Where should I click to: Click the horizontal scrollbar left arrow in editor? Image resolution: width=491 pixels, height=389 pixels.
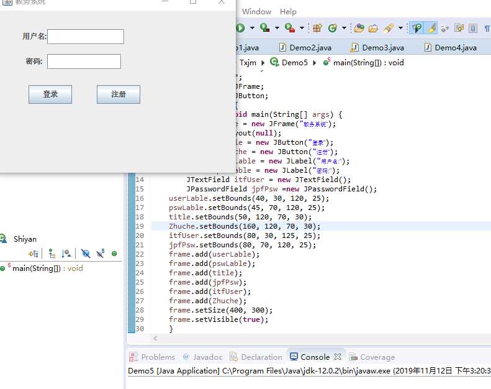point(155,338)
